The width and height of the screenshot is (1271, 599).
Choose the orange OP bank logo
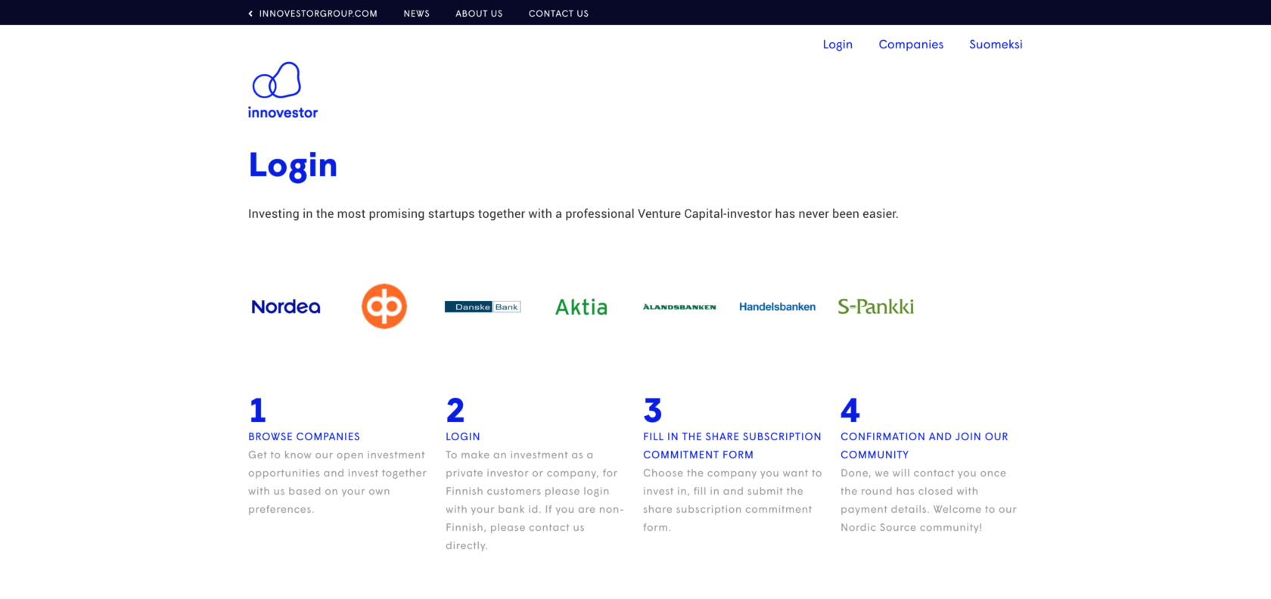click(x=384, y=306)
